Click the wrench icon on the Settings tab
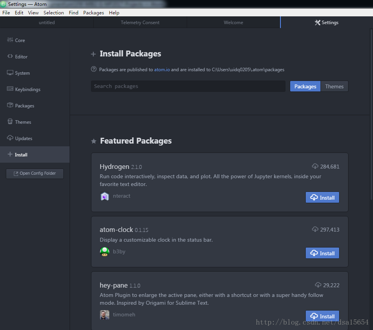Viewport: 373px width, 330px height. (x=317, y=23)
